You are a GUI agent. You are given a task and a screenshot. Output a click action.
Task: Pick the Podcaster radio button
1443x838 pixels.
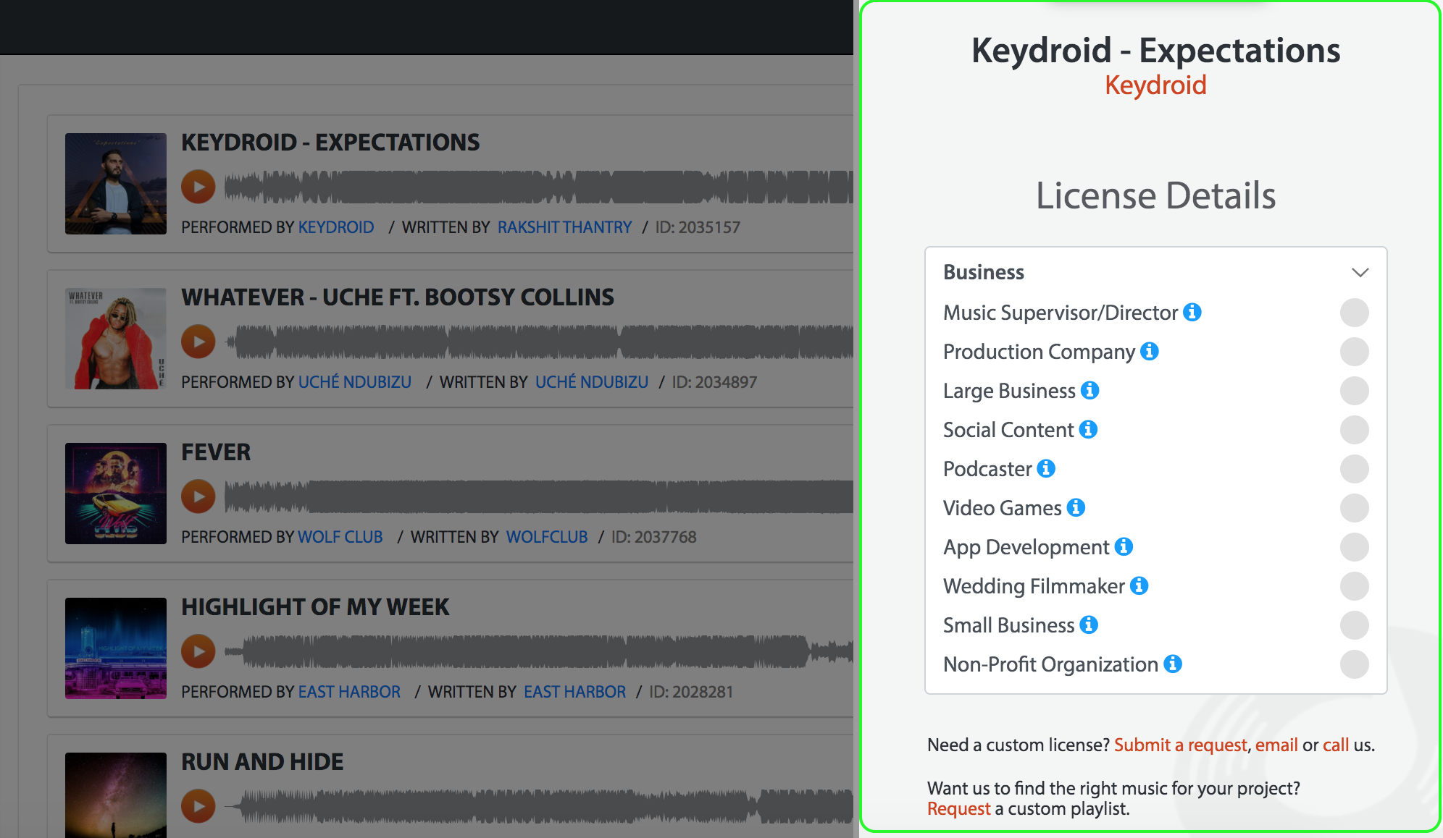[1355, 469]
